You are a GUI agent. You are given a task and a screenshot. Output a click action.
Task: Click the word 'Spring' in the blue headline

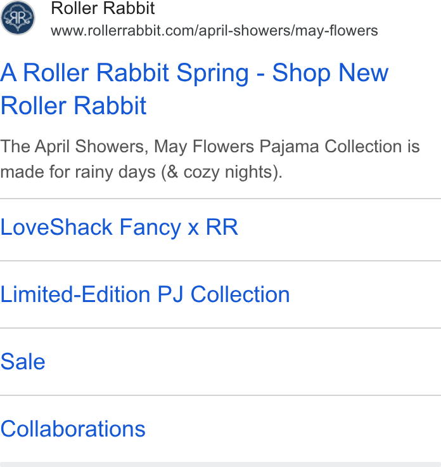[x=213, y=74]
